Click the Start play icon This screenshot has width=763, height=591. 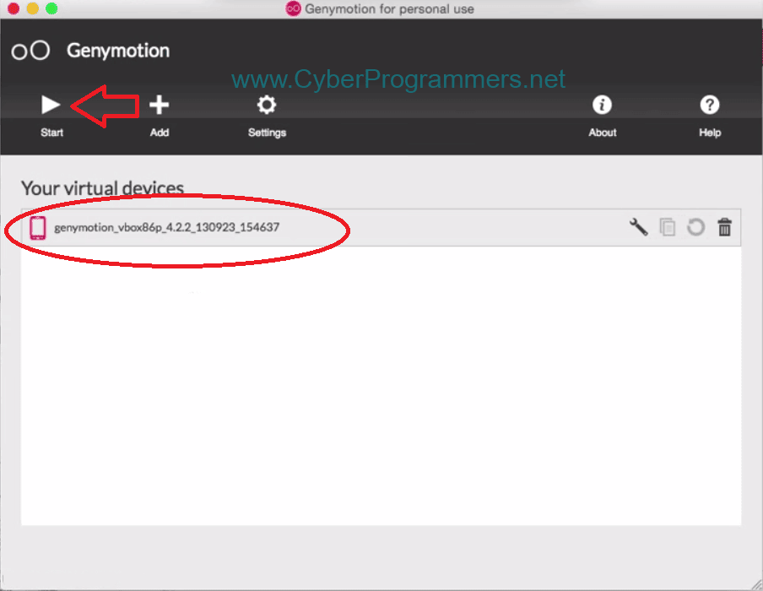click(51, 105)
